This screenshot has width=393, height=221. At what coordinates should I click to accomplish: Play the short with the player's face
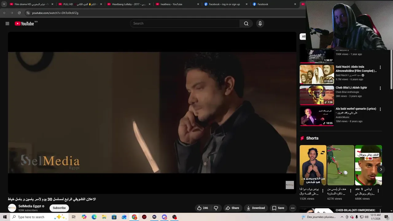pyautogui.click(x=368, y=165)
